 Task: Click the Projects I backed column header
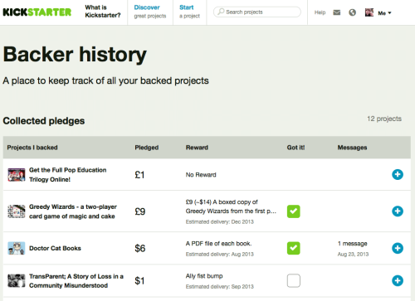point(32,148)
